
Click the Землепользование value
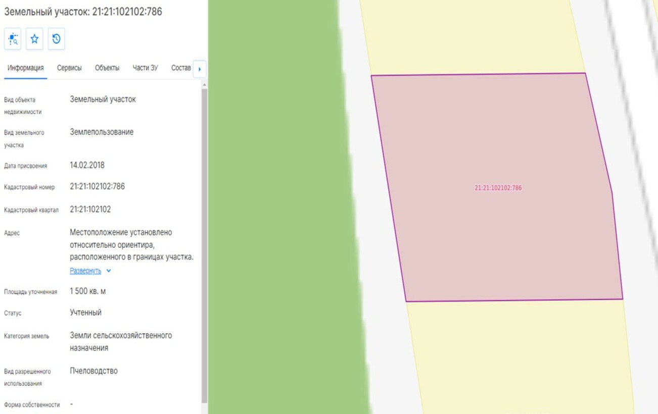click(102, 132)
